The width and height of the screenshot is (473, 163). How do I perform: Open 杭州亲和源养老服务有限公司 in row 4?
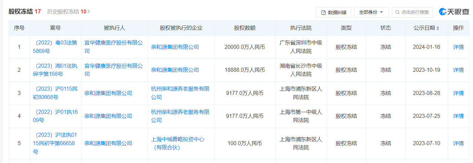click(x=180, y=116)
